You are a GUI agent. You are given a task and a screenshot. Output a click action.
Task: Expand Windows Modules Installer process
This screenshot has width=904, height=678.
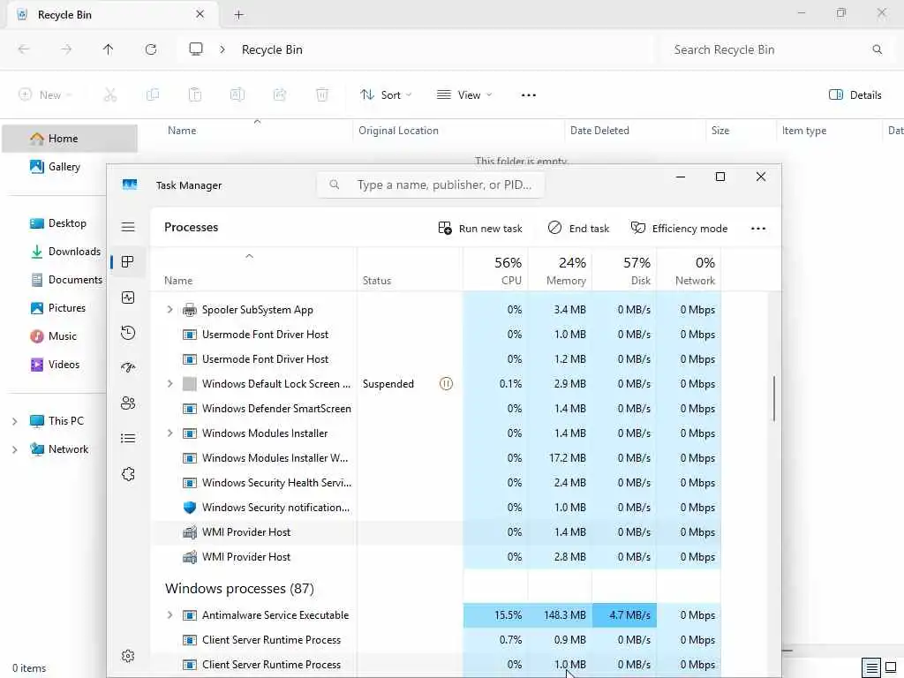tap(169, 433)
